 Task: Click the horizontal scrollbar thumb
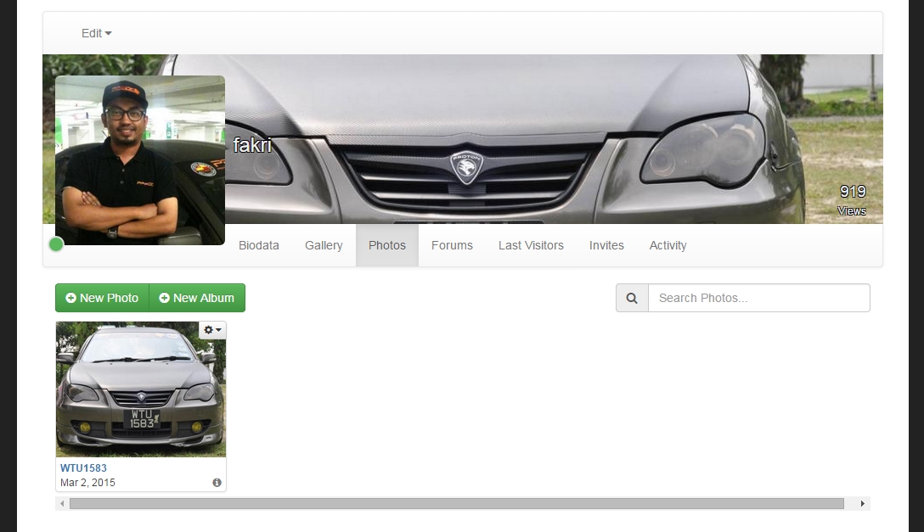click(x=457, y=504)
